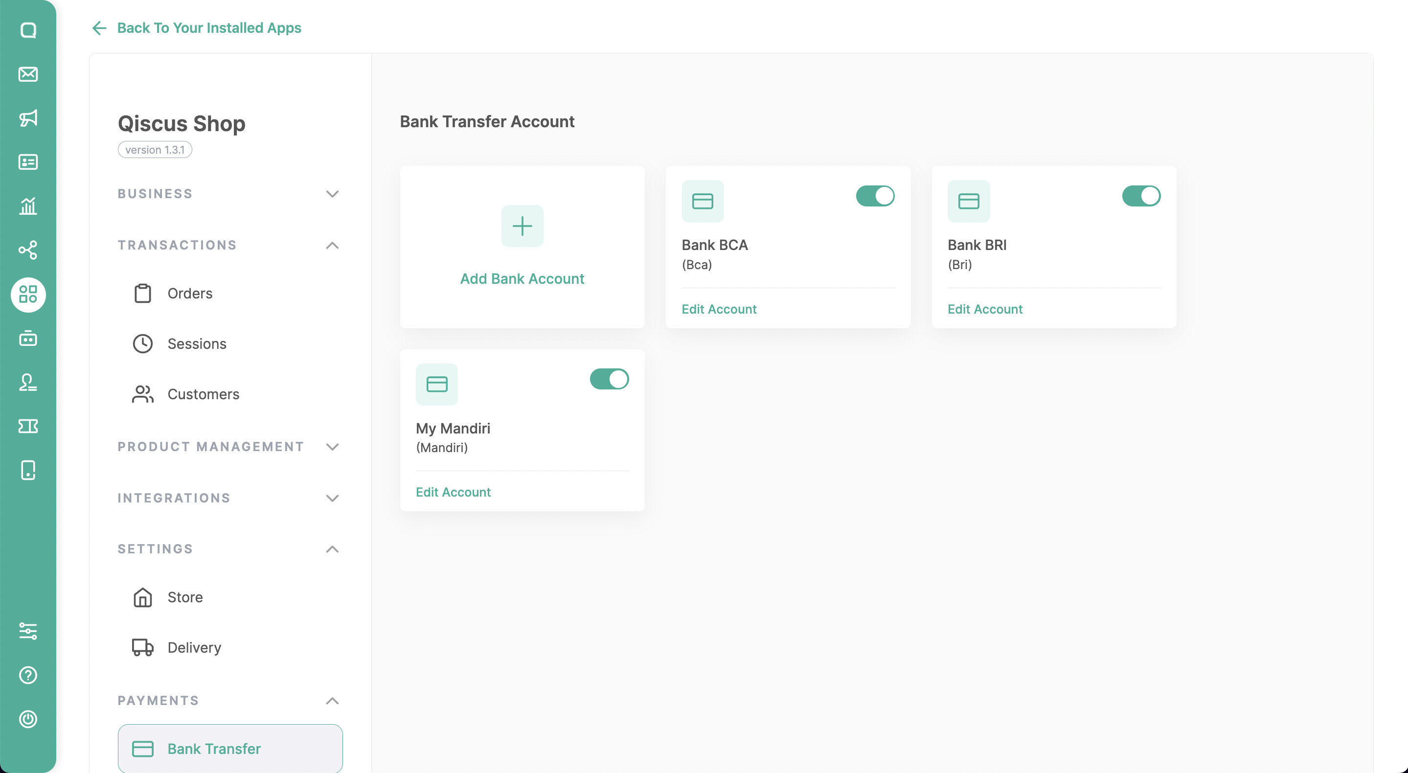The image size is (1408, 773).
Task: Expand the Product Management section
Action: pos(332,447)
